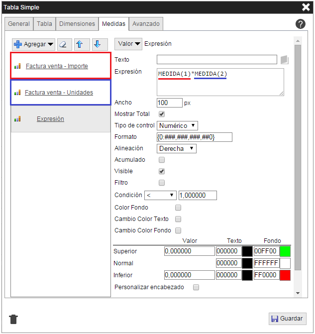Screen dimensions: 315x334
Task: Click chart icon beside the Expresión measure
Action: coord(17,119)
